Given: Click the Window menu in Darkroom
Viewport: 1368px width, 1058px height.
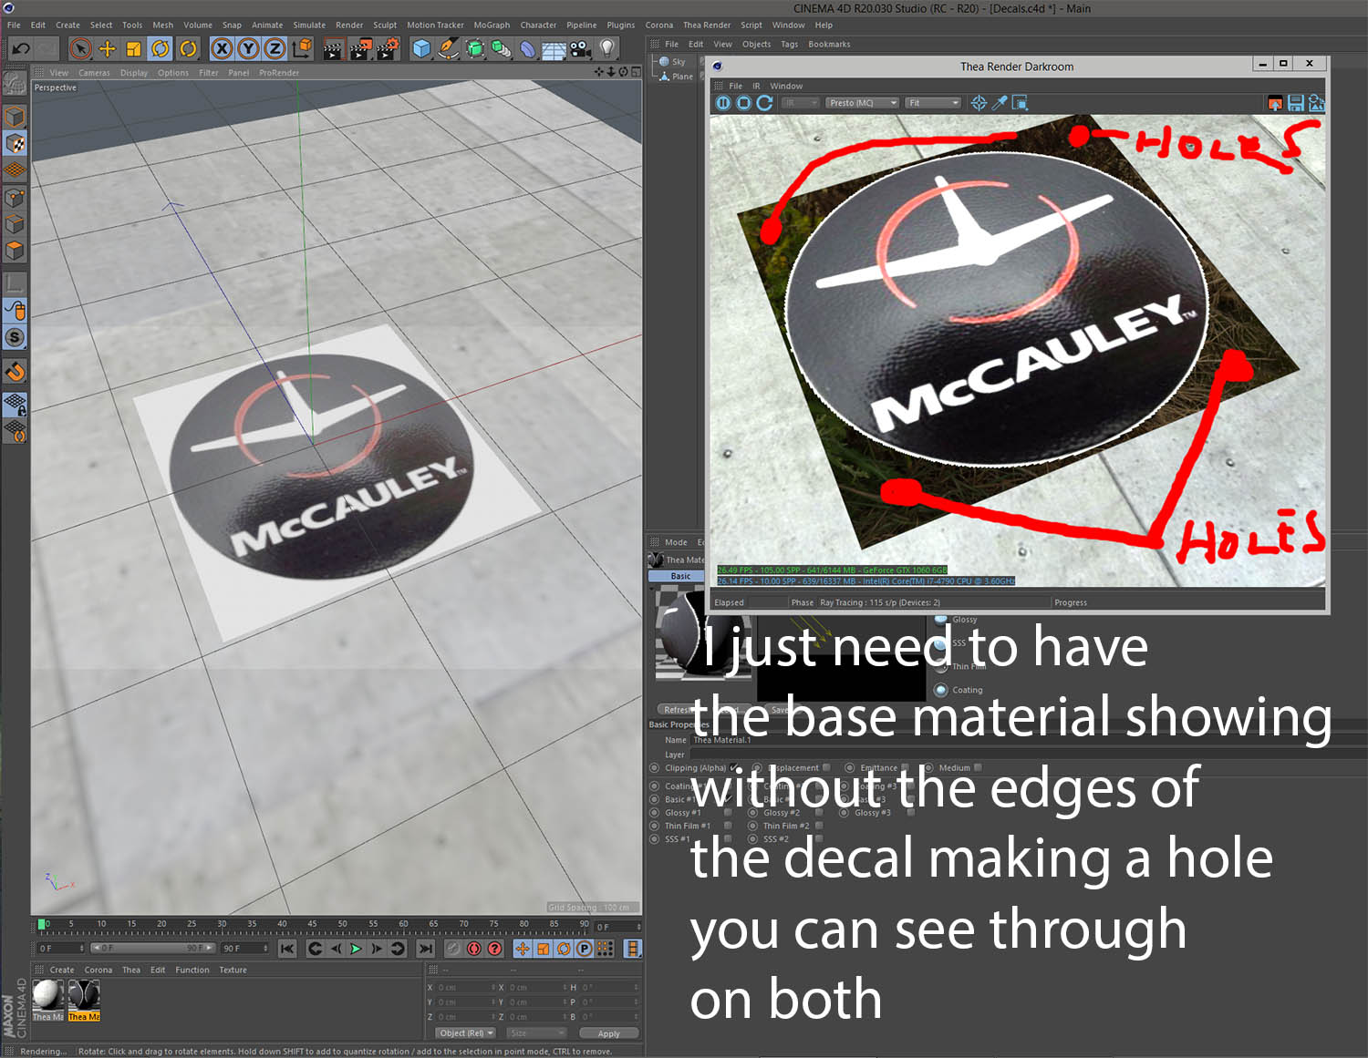Looking at the screenshot, I should (x=786, y=86).
